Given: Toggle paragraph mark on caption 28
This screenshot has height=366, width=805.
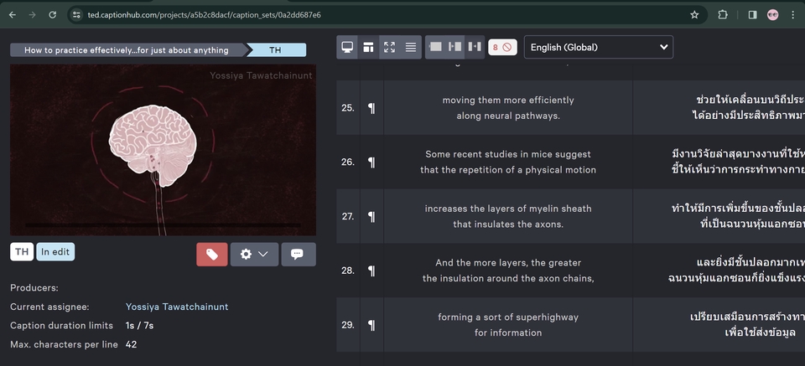Looking at the screenshot, I should point(371,271).
